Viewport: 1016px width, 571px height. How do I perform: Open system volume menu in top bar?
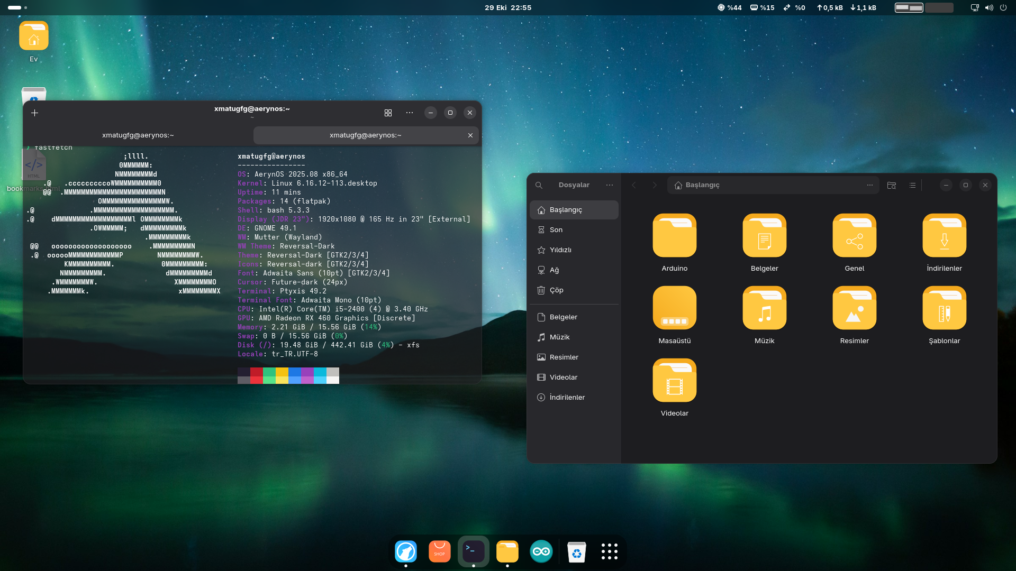click(988, 7)
